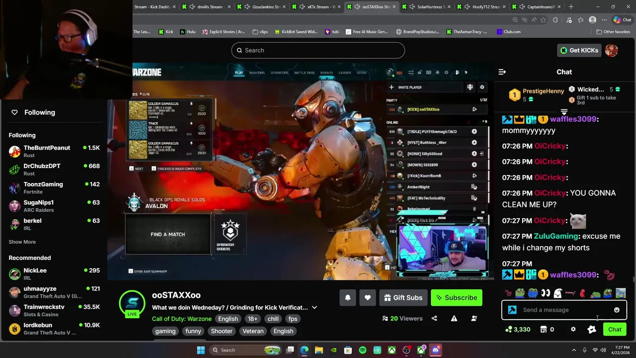Open the channel points shop icon
The image size is (636, 358).
[x=544, y=330]
